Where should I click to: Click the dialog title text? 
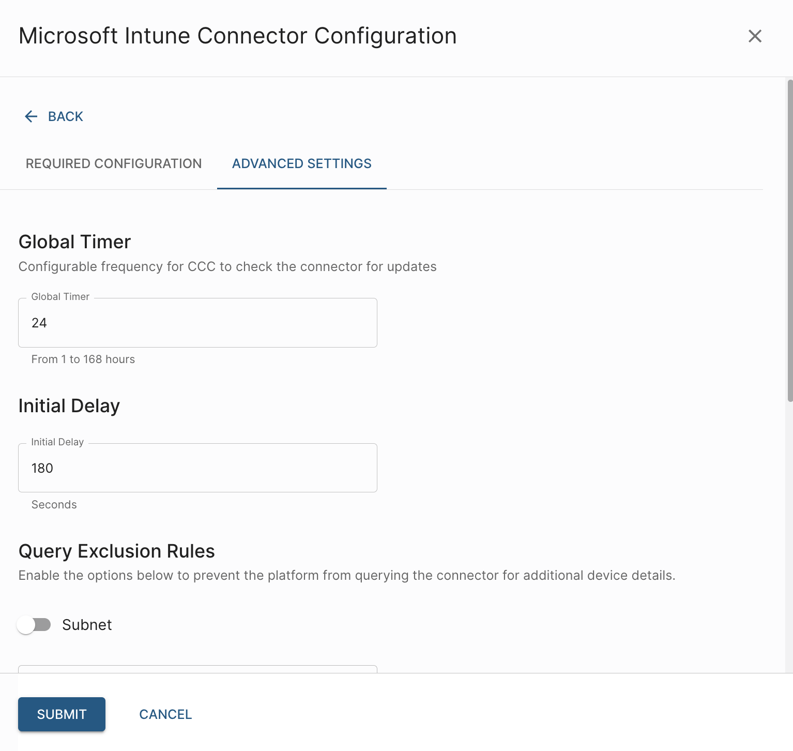tap(238, 36)
